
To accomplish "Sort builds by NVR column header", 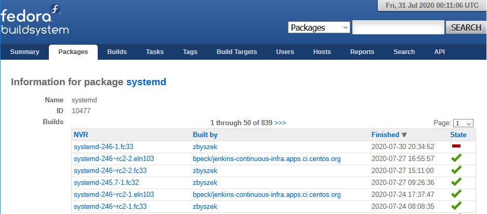I will point(81,135).
